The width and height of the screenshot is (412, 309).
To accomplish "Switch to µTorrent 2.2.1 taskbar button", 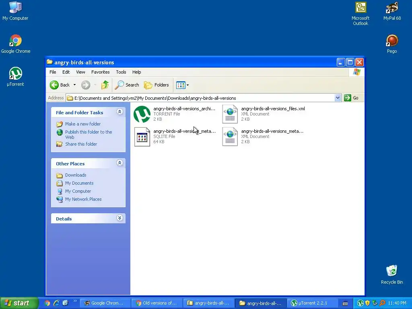I will coord(312,303).
